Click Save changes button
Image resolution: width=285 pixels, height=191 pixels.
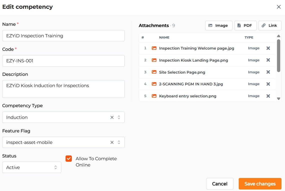click(260, 184)
